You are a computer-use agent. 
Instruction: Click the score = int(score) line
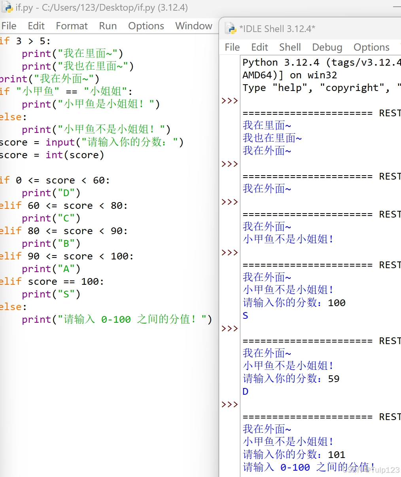pyautogui.click(x=52, y=155)
